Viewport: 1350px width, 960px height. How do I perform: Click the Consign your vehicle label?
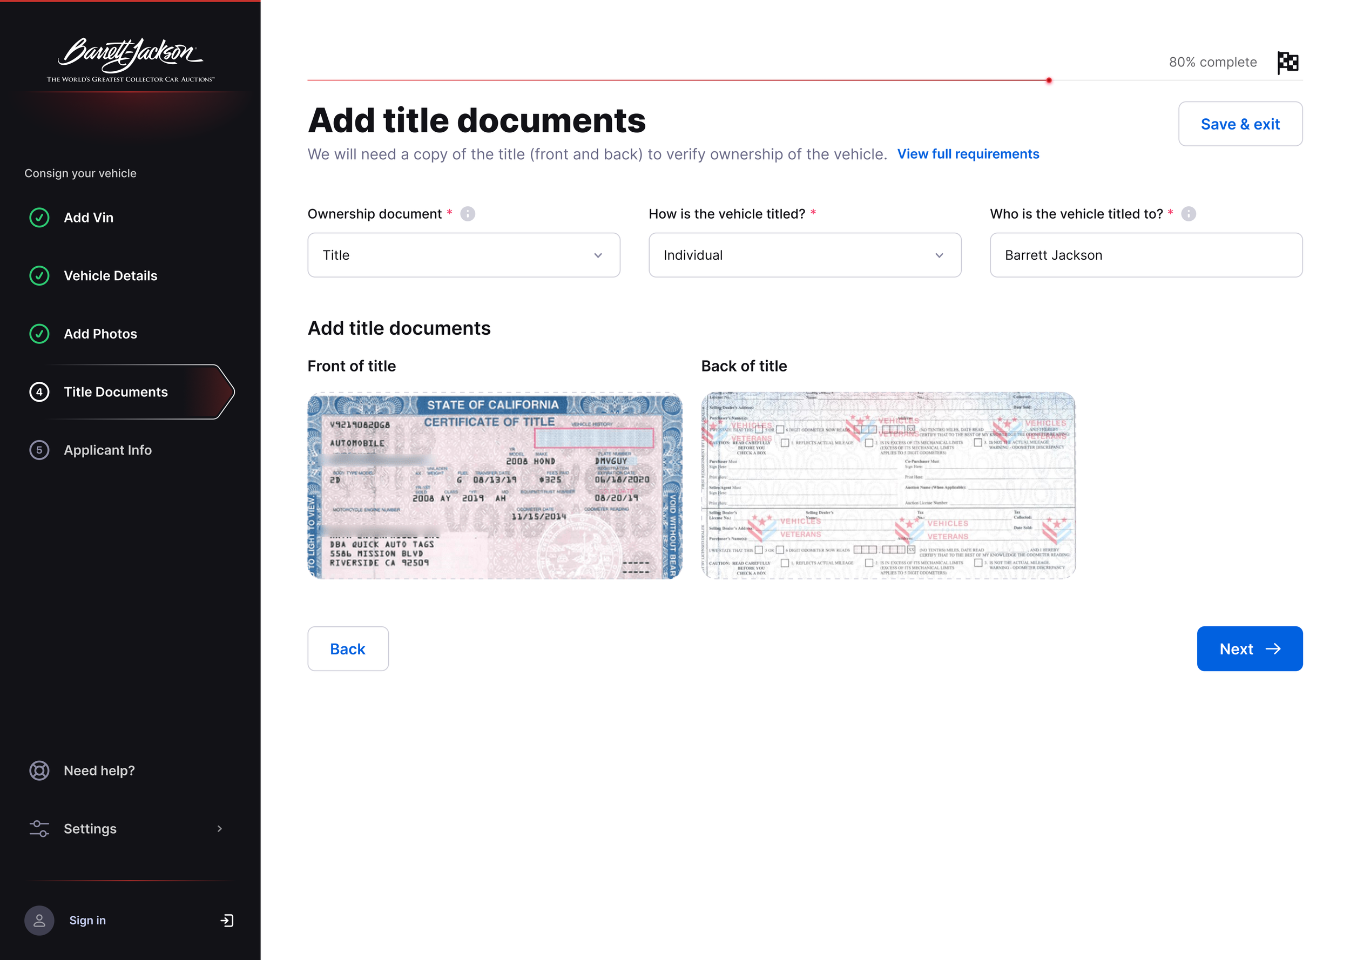[80, 173]
